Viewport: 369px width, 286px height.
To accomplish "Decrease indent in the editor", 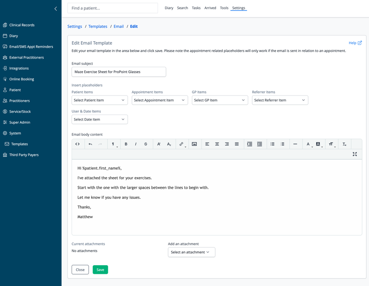I will click(x=260, y=144).
